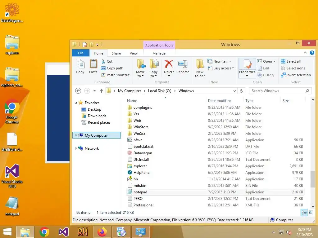Viewport: 318px width, 238px height.
Task: Collapse the Favorites tree node
Action: (76, 103)
